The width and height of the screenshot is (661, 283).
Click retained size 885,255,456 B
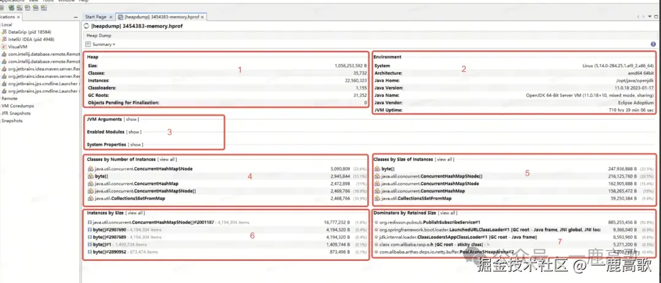tap(622, 222)
